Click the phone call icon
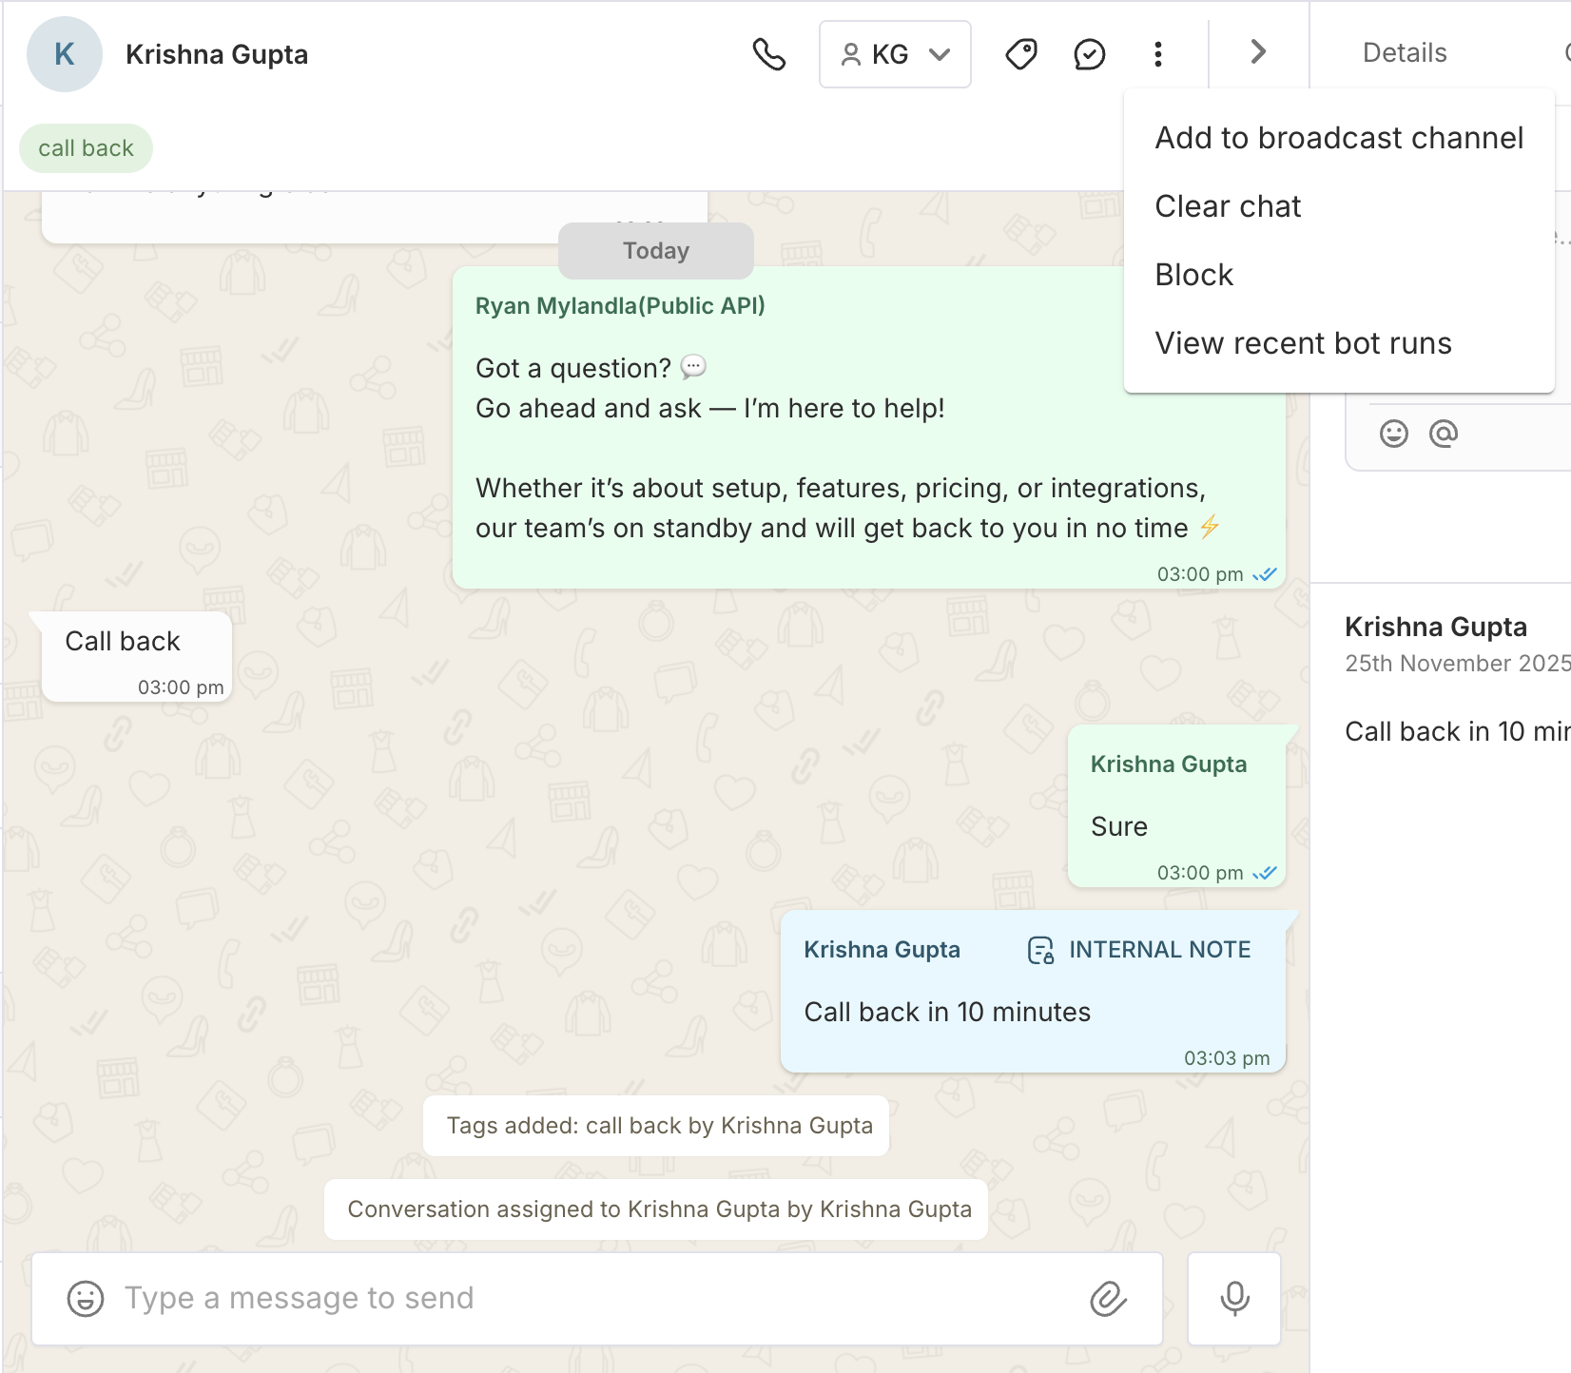The width and height of the screenshot is (1571, 1373). [768, 54]
